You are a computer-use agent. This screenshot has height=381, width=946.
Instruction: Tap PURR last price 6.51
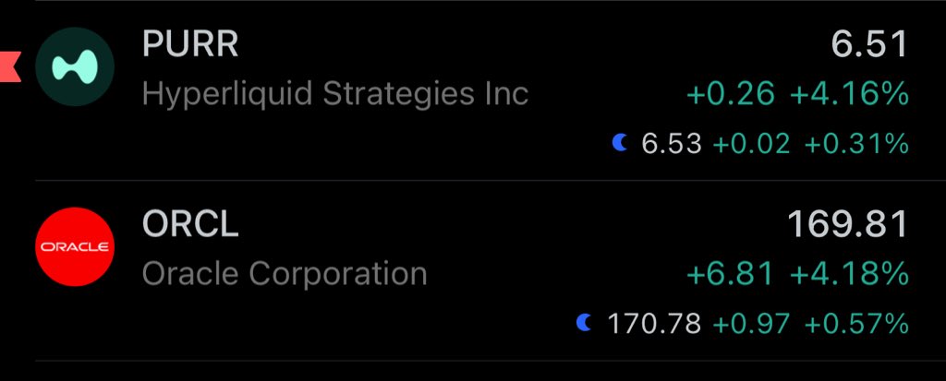[870, 44]
